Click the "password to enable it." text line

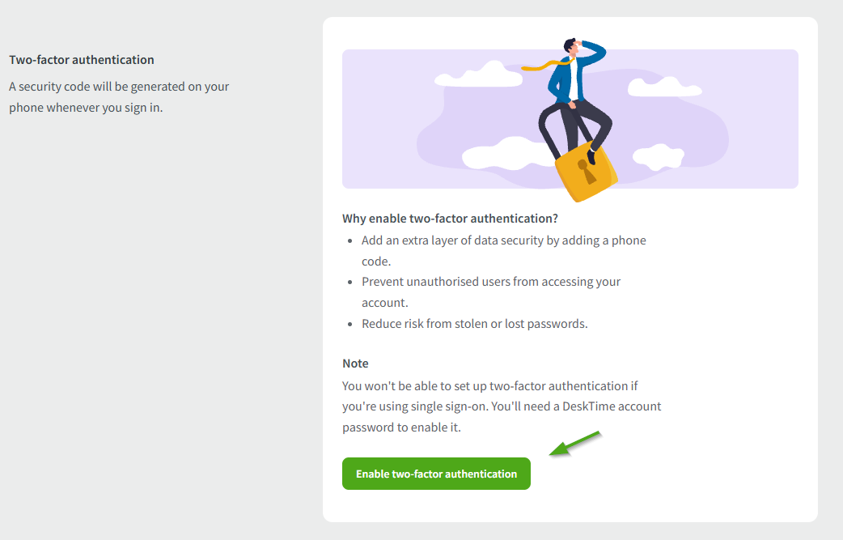(401, 427)
